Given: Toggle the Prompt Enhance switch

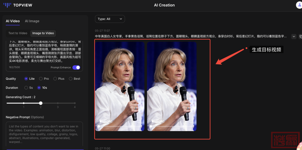Looking at the screenshot, I should point(76,67).
